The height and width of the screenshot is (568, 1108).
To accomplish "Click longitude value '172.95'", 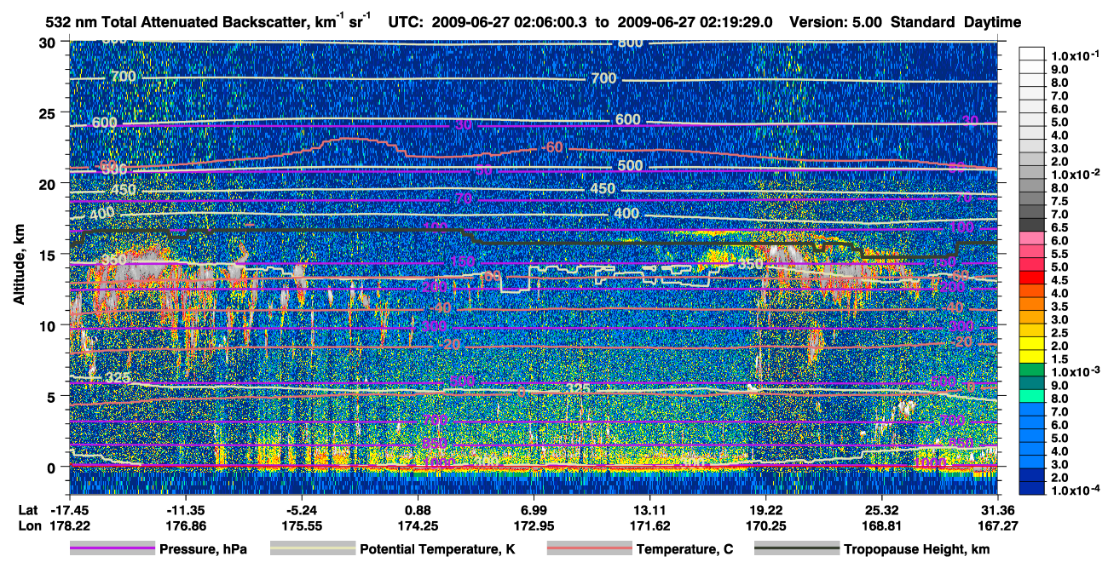I will pyautogui.click(x=534, y=526).
